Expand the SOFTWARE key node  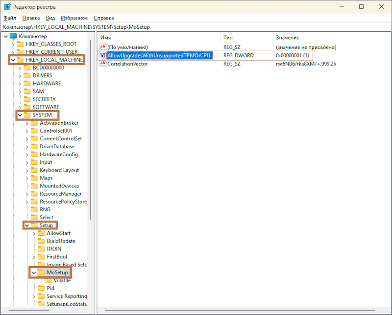tap(20, 107)
